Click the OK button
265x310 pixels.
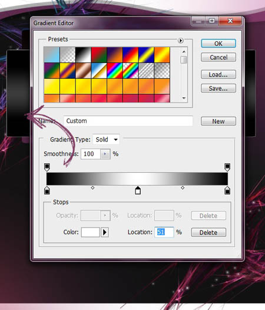(218, 44)
